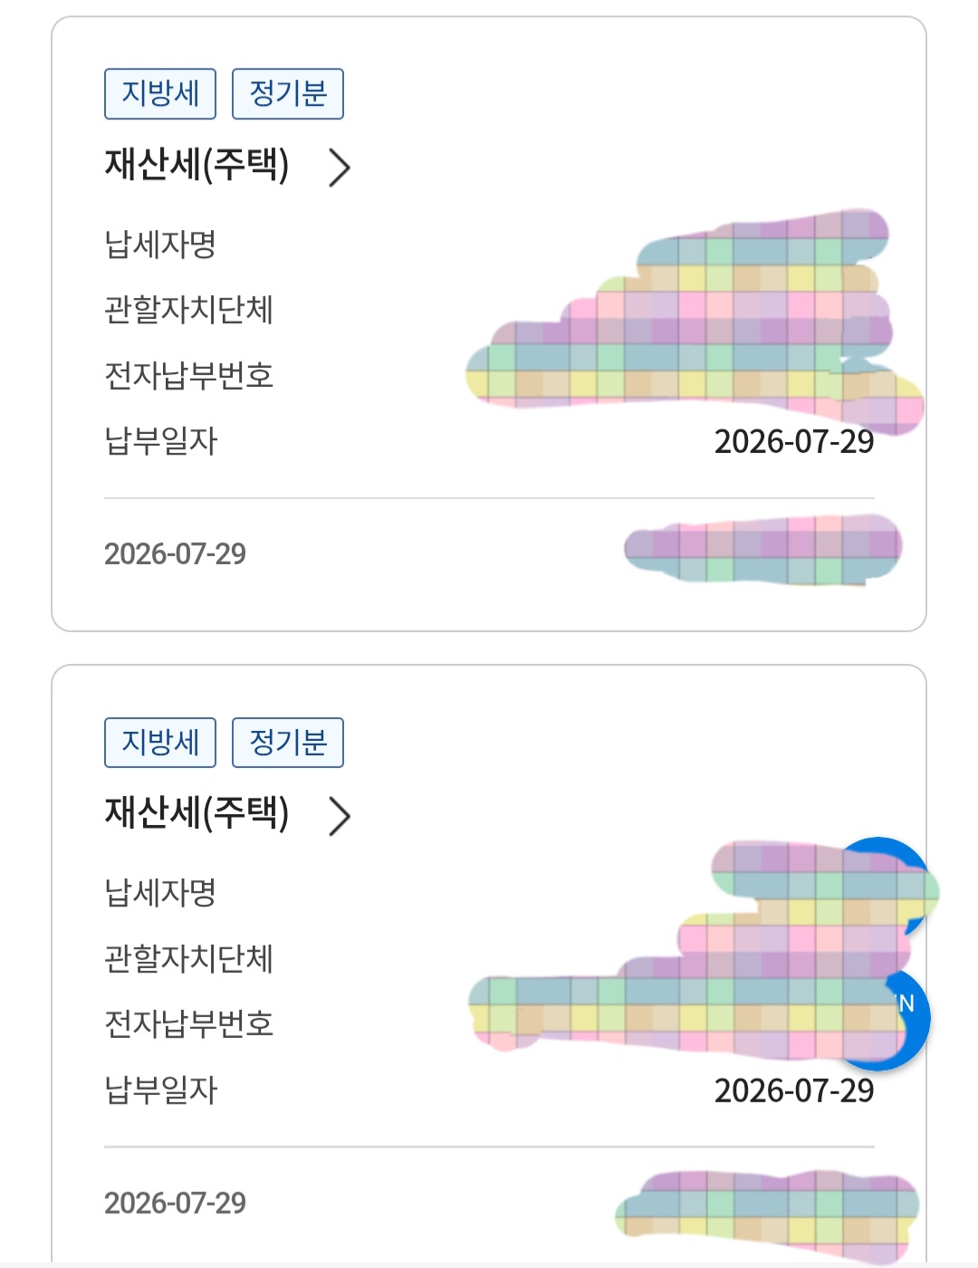Click second card 납부일자 value 2026-07-29
This screenshot has width=978, height=1268.
794,1090
